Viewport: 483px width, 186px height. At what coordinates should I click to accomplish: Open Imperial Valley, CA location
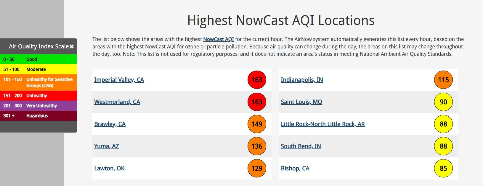tap(119, 80)
